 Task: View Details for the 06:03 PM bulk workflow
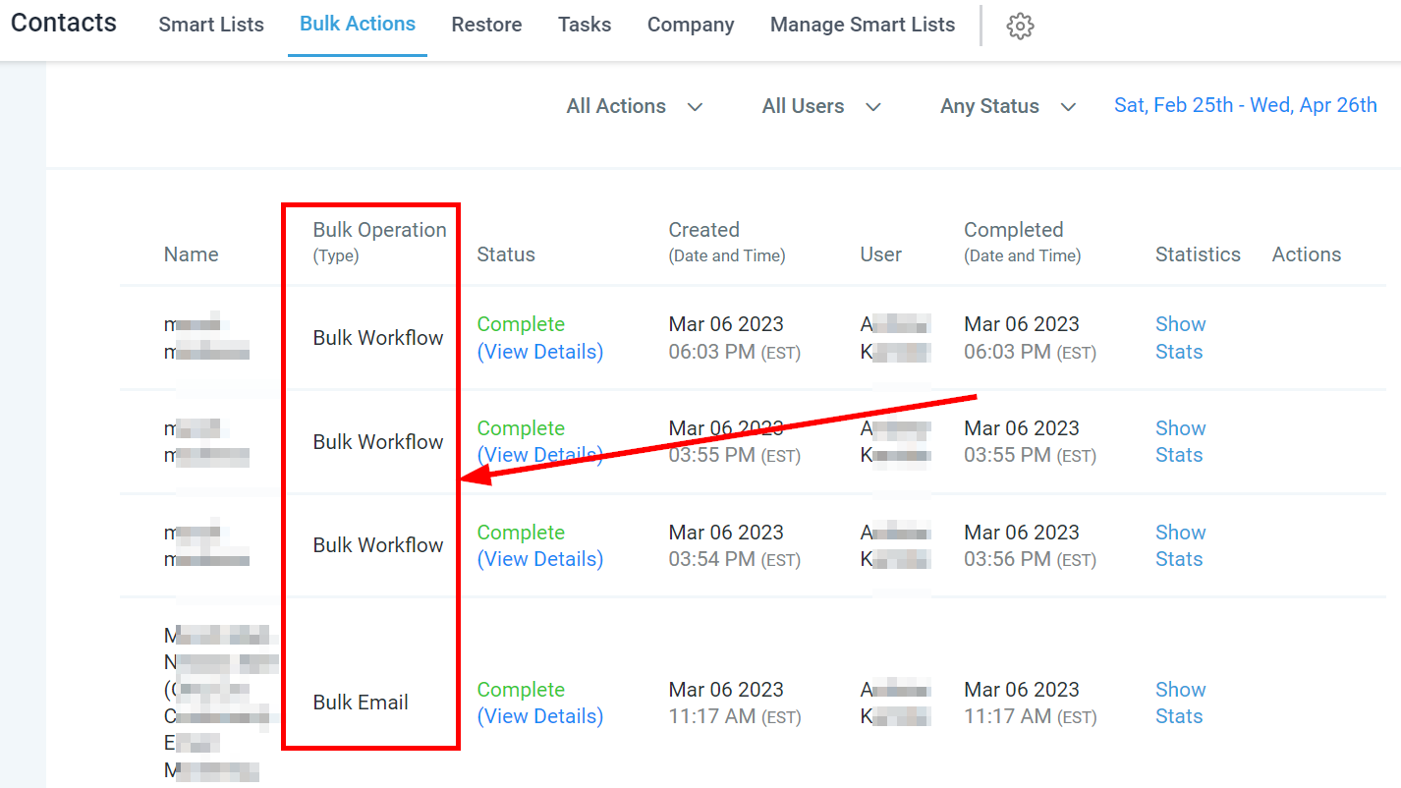[x=539, y=352]
